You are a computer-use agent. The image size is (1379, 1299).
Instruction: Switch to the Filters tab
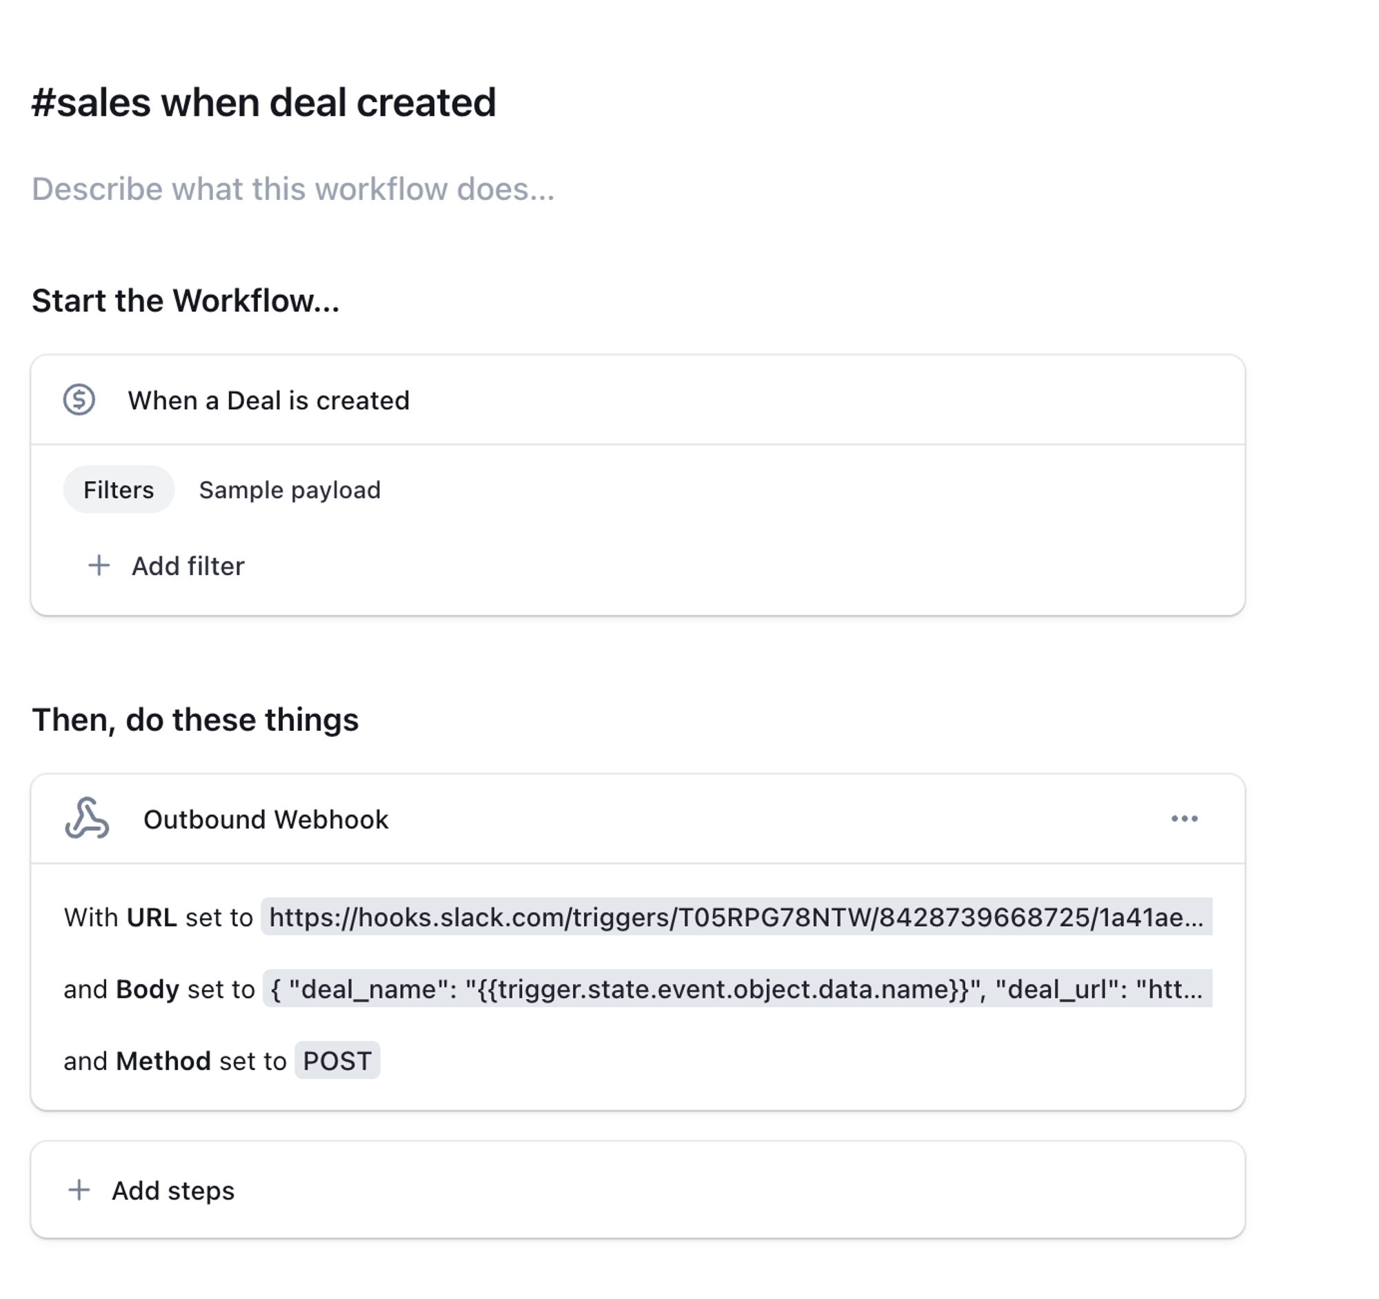coord(119,490)
